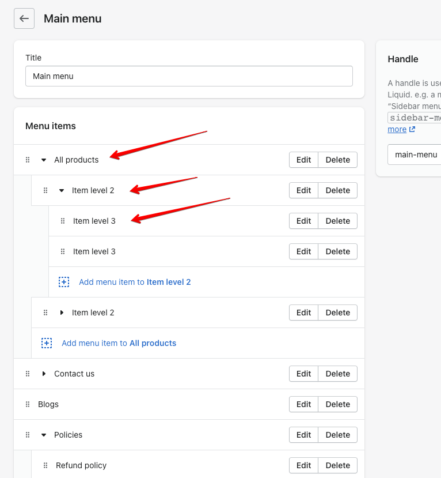Collapse the All products menu item

pyautogui.click(x=44, y=160)
